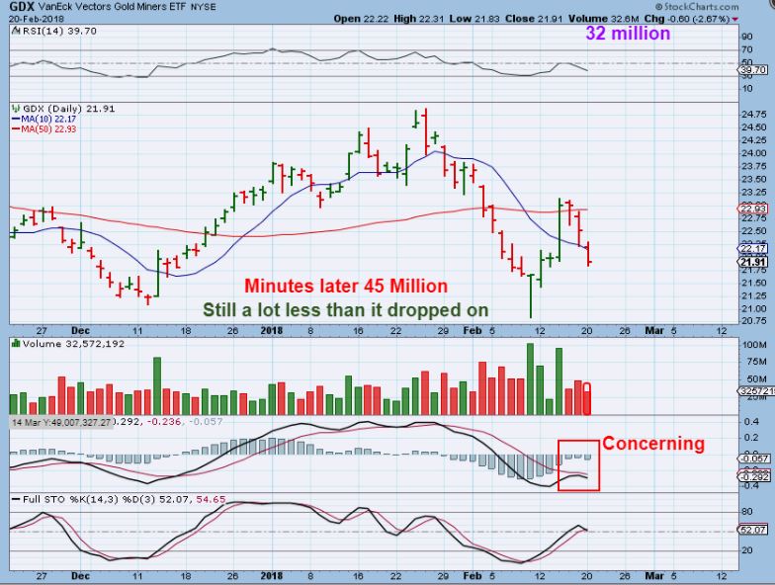Click the blue 22.17 price tag on the axis
The height and width of the screenshot is (585, 775).
(x=753, y=248)
